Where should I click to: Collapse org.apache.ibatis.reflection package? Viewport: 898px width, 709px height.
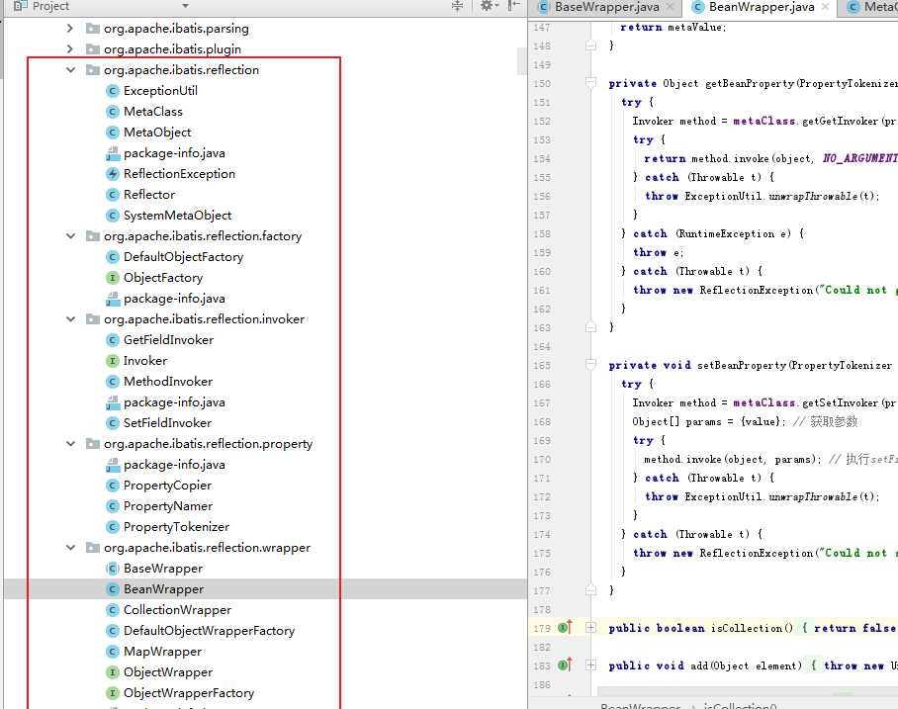70,70
